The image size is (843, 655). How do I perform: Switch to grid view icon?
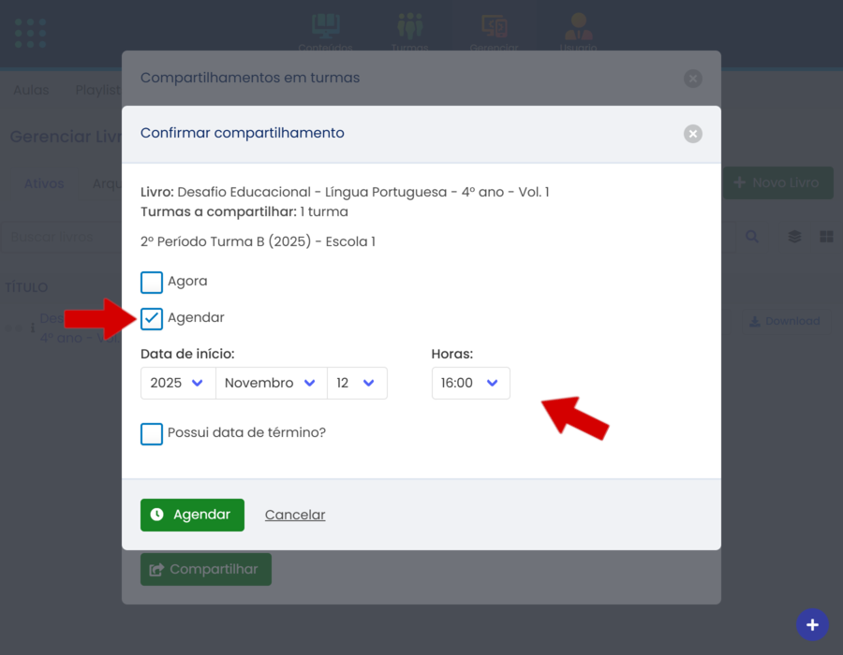[826, 237]
